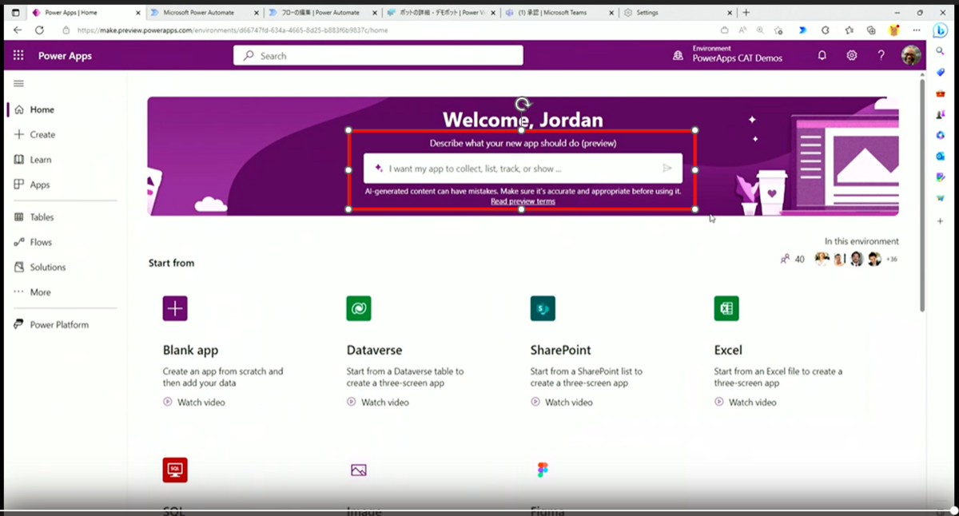The height and width of the screenshot is (516, 959).
Task: Watch video under Excel
Action: 746,403
